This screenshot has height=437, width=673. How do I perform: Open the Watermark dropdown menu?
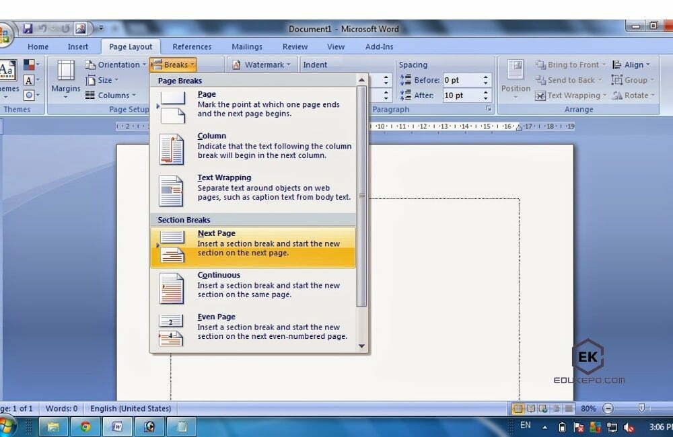click(262, 65)
